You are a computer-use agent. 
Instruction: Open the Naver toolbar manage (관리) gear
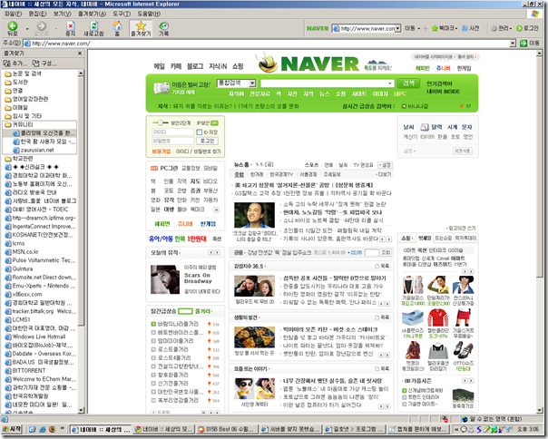pos(494,28)
